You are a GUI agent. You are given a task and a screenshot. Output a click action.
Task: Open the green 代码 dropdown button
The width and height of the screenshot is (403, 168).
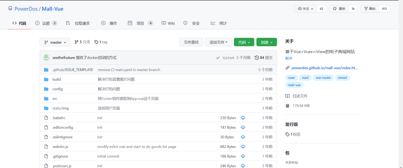[x=244, y=42]
